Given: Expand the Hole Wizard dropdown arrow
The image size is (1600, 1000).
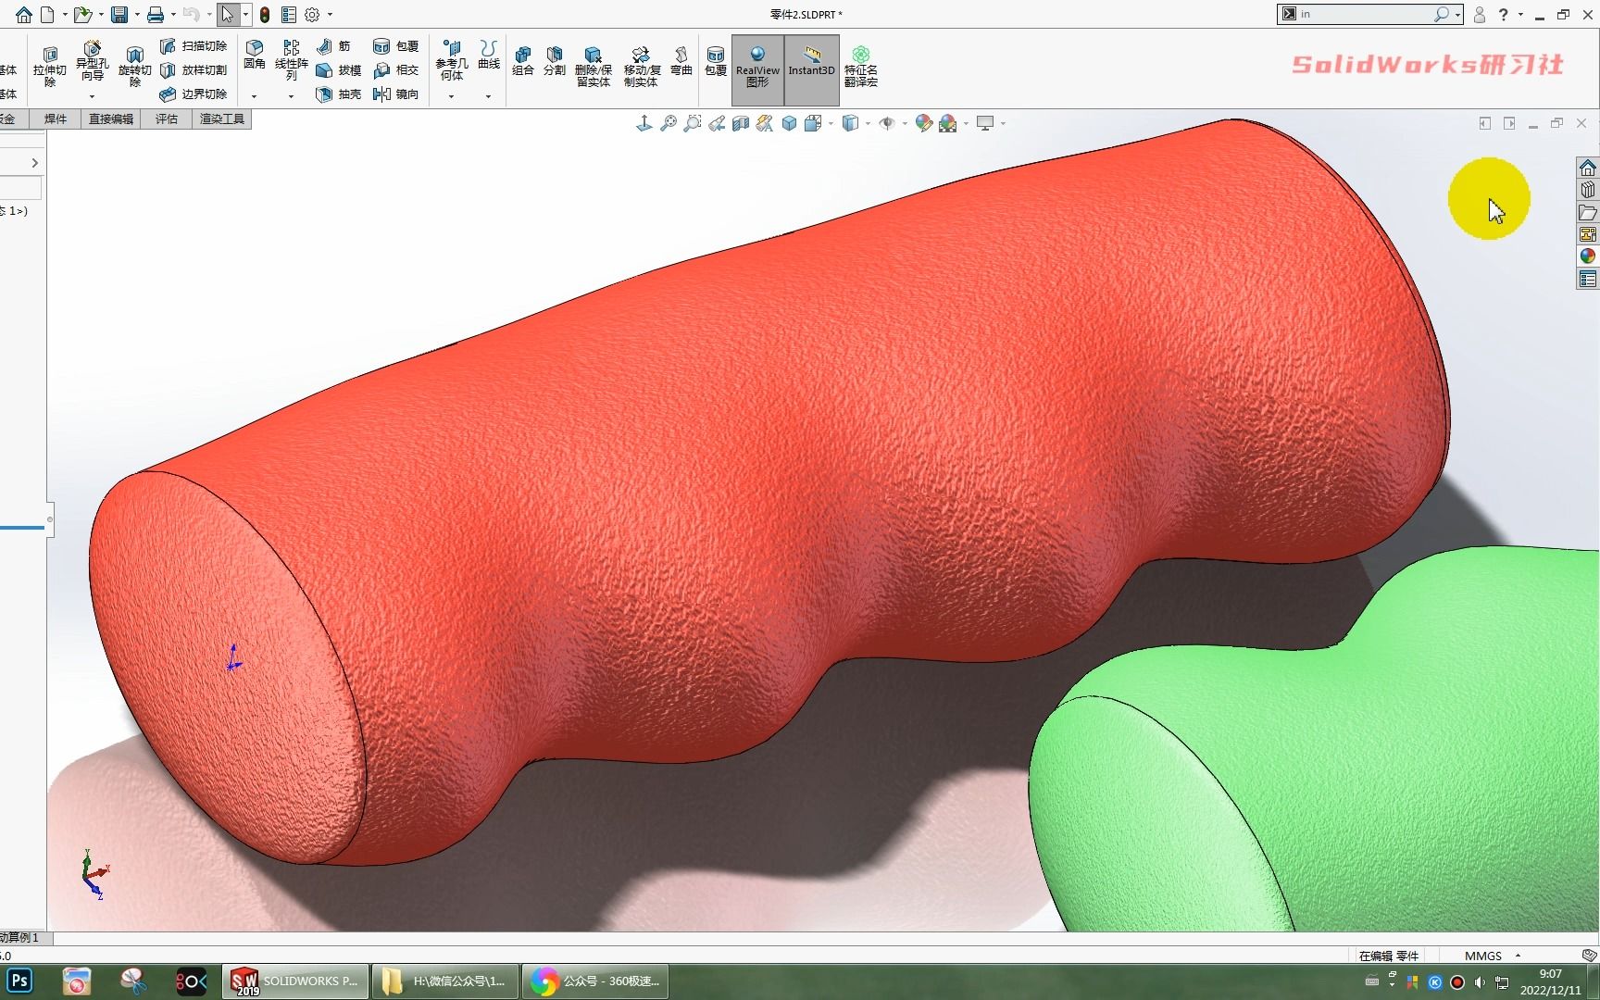Looking at the screenshot, I should point(92,96).
